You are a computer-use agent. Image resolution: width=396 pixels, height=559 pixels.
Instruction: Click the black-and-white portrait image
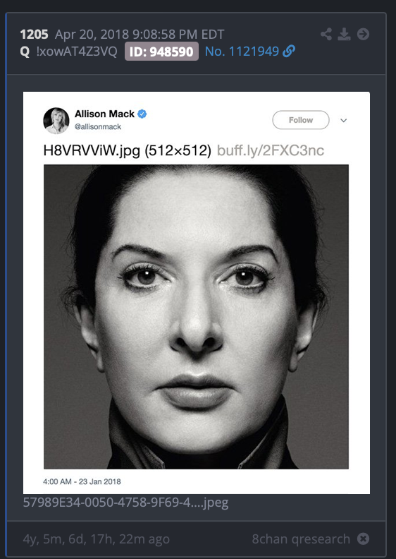(x=196, y=317)
